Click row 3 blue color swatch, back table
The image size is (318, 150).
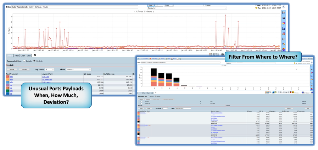pyautogui.click(x=8, y=82)
